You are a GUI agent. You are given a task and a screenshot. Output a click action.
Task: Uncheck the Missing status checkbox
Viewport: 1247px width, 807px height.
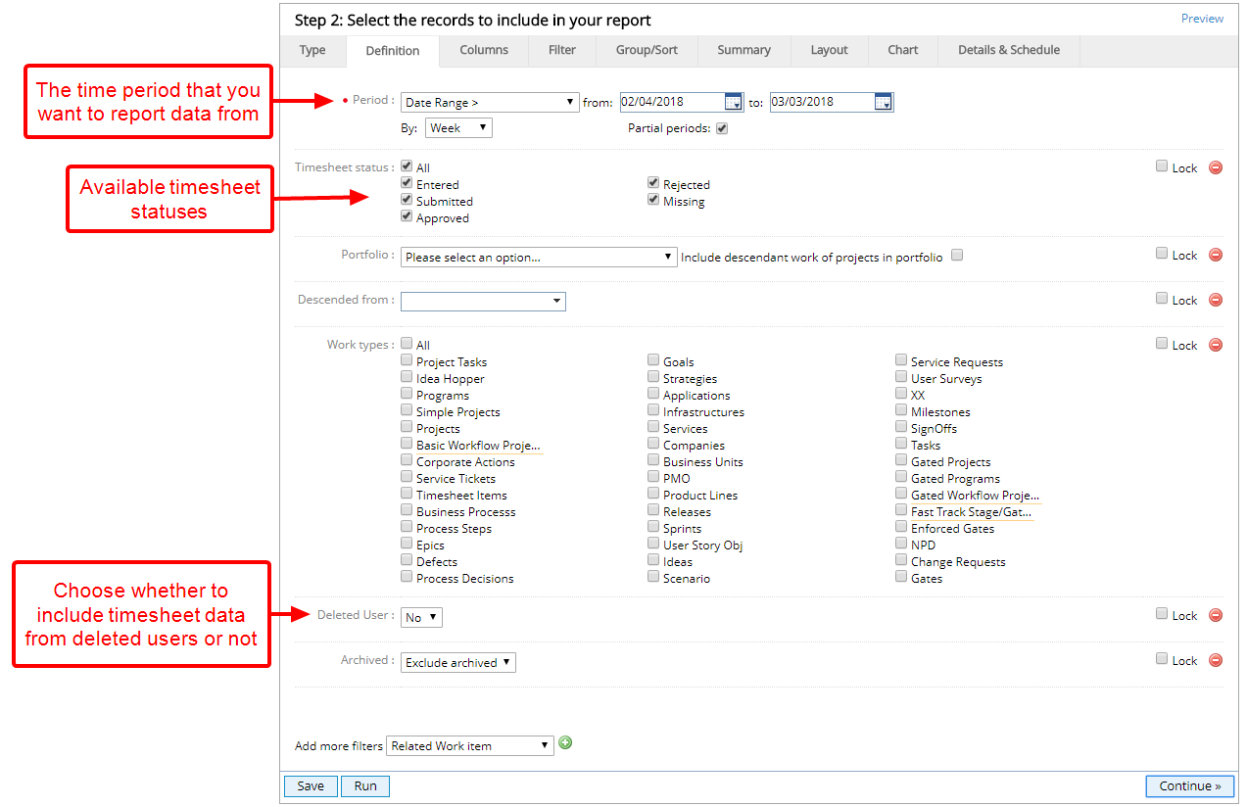pos(653,200)
